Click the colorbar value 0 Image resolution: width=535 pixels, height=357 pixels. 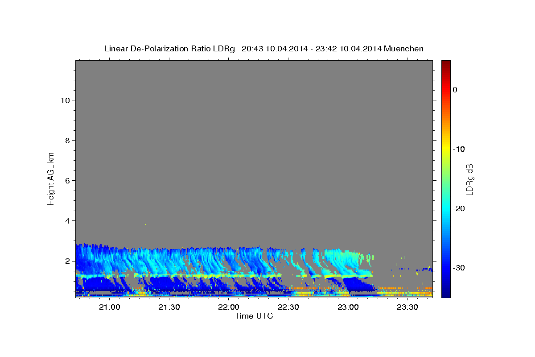point(455,90)
